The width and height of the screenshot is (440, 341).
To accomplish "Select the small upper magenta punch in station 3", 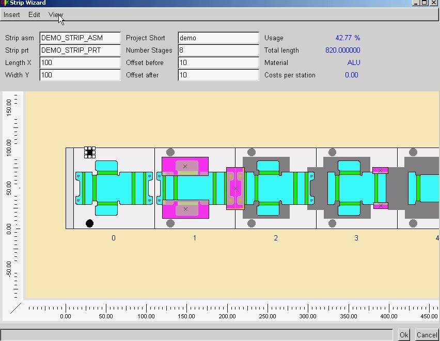I will tap(381, 170).
